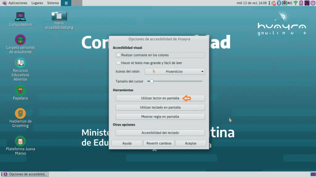Open the volume speaker tray icon
Viewport: 316px width, 177px height.
(x=290, y=3)
